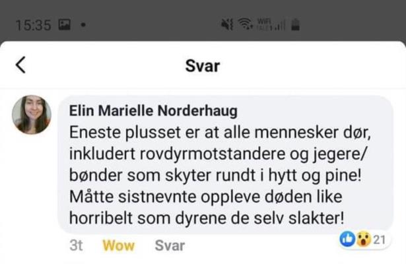This screenshot has height=264, width=406.
Task: Tap the battery status icon
Action: tap(296, 24)
